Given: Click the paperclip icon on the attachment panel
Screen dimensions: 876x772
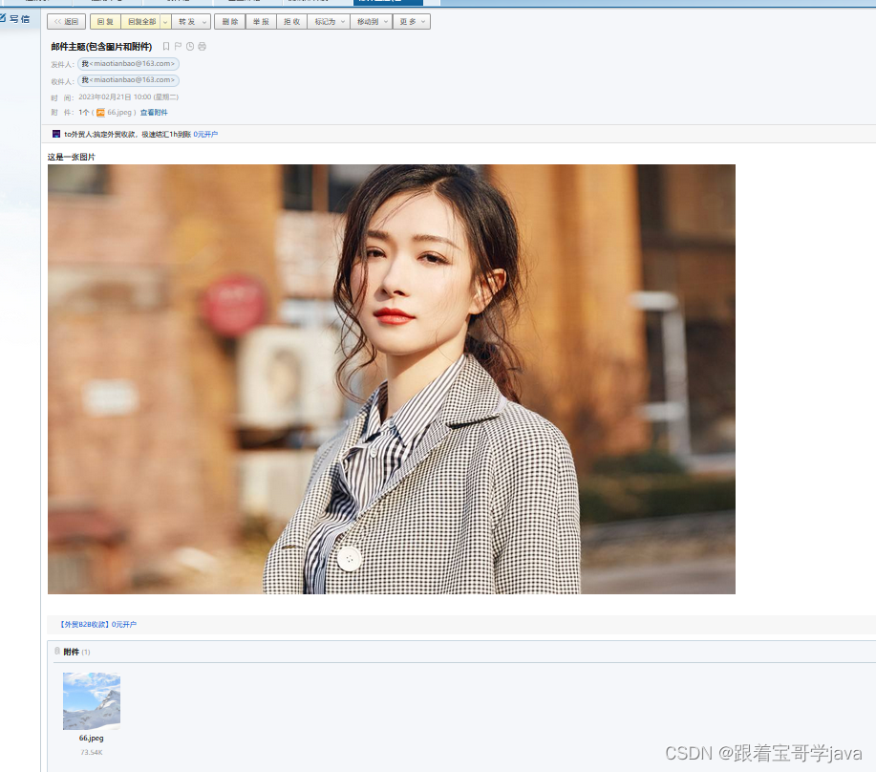Looking at the screenshot, I should point(57,652).
